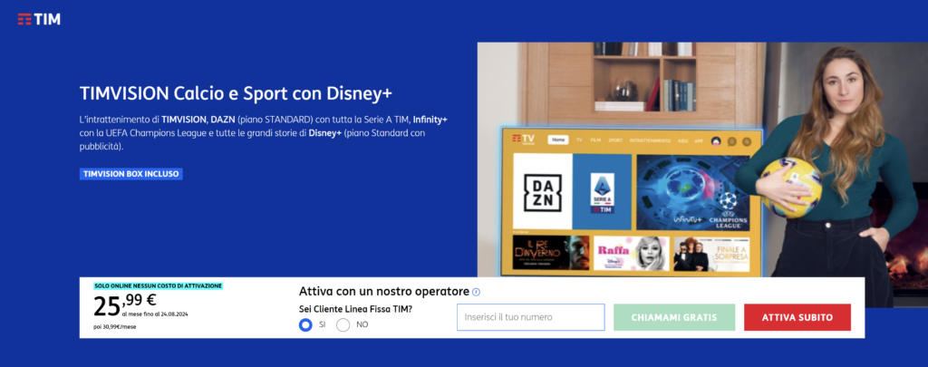Select the KIDS tab on TV screen
The image size is (928, 367).
683,140
